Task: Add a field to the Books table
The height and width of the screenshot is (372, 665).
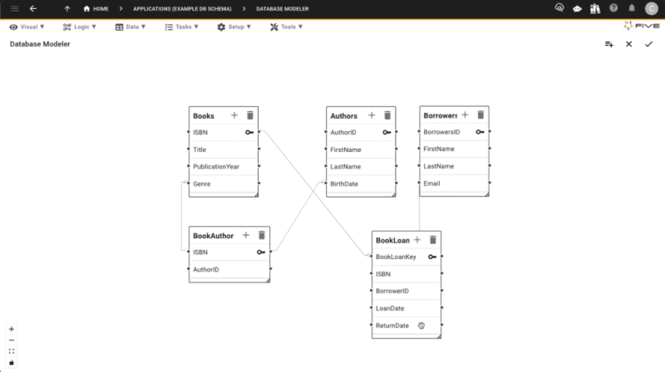Action: tap(234, 115)
